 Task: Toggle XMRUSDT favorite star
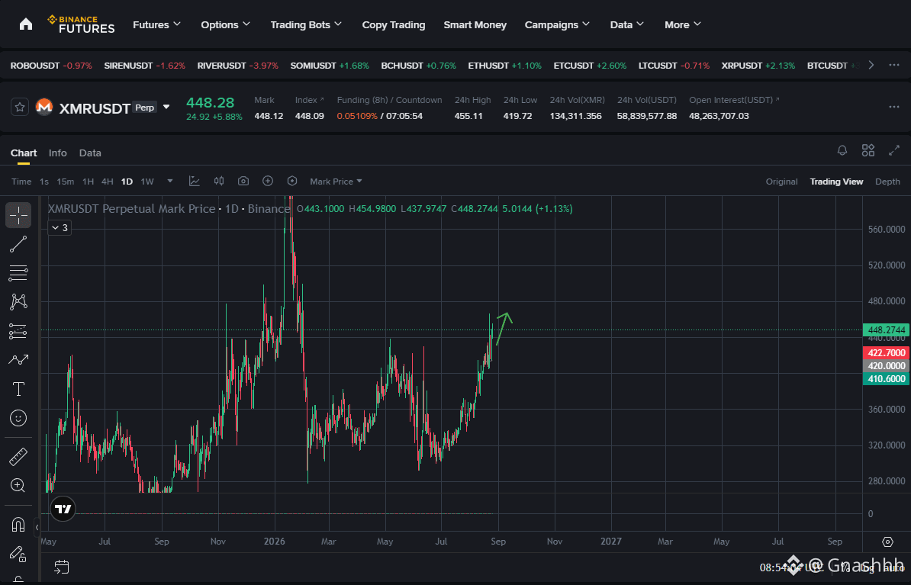(20, 107)
